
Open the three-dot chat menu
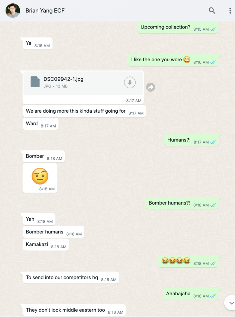click(230, 11)
